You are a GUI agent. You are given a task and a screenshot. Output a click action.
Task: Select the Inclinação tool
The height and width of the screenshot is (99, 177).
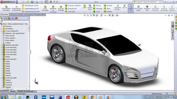(x=98, y=9)
